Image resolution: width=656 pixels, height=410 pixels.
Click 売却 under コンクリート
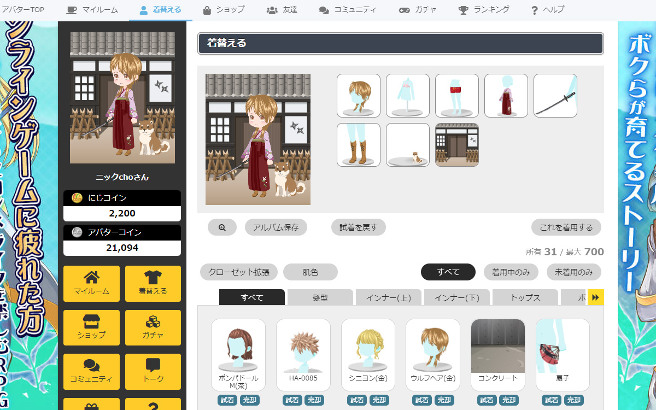508,400
